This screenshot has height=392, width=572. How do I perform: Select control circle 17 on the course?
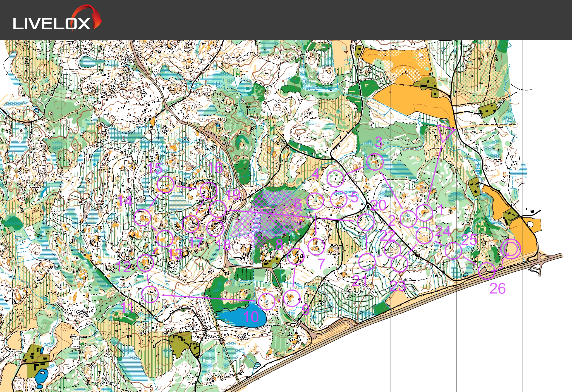click(191, 224)
